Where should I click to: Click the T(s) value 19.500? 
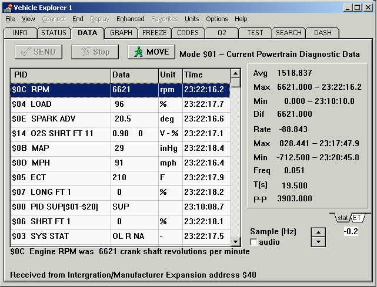click(x=295, y=185)
